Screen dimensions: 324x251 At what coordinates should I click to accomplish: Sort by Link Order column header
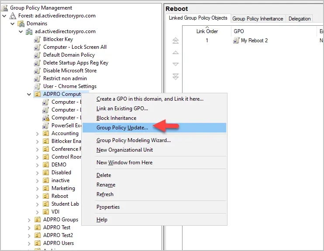pyautogui.click(x=207, y=31)
